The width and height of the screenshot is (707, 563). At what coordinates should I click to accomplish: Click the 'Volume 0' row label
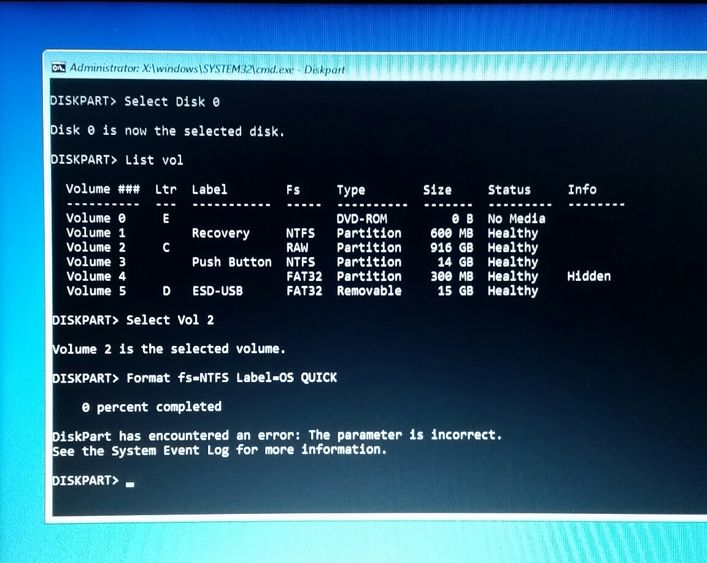click(96, 218)
